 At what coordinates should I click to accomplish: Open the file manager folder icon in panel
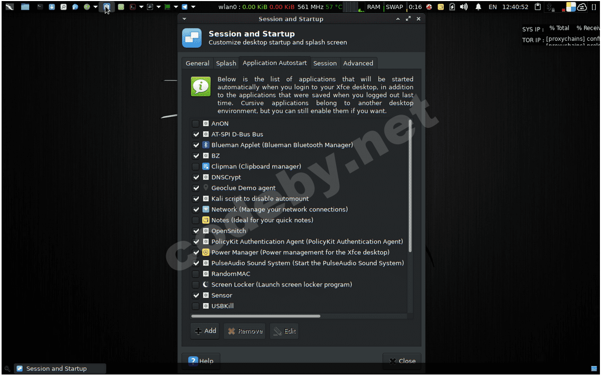tap(25, 7)
